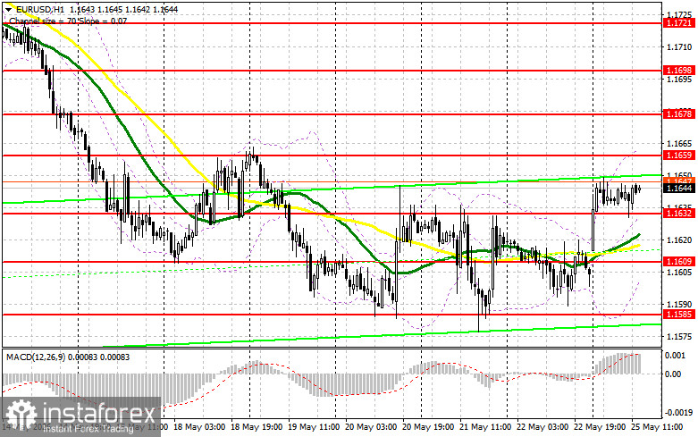The image size is (698, 437).
Task: Select the 1.1721 red price level label
Action: 678,23
